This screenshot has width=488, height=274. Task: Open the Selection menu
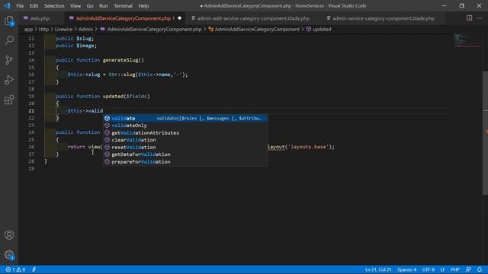pos(54,6)
